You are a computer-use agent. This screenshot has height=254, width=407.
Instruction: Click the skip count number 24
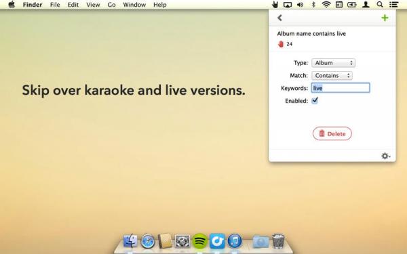[x=290, y=44]
